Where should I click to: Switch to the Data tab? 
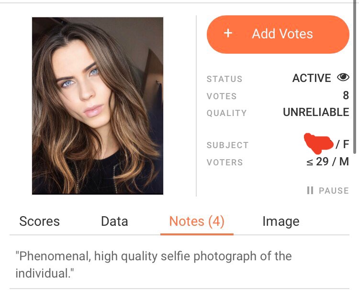tap(114, 221)
